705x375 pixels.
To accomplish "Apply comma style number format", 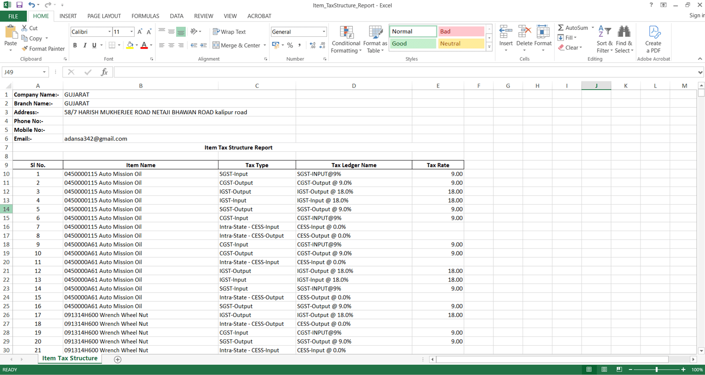I will pyautogui.click(x=299, y=45).
